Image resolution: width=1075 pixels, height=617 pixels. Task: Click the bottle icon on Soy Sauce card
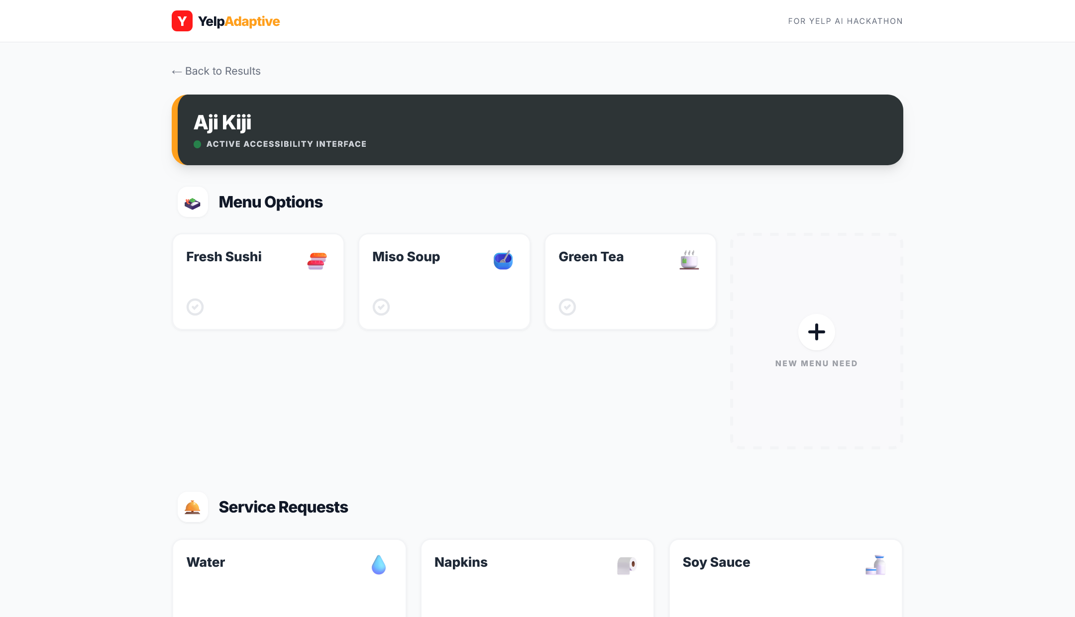click(x=875, y=565)
